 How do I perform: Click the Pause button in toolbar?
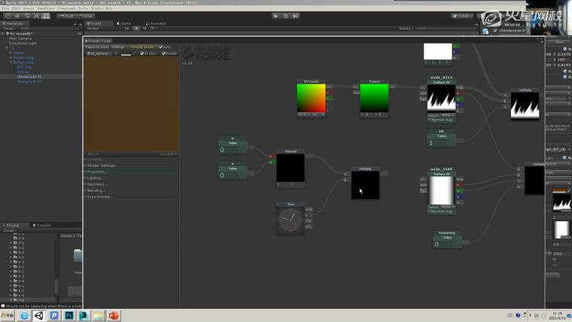click(x=285, y=15)
